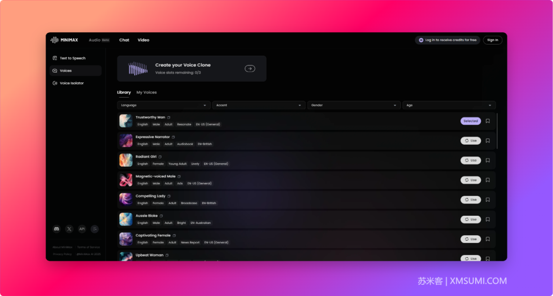Use the Upbeat Woman voice
553x296 pixels.
point(471,258)
